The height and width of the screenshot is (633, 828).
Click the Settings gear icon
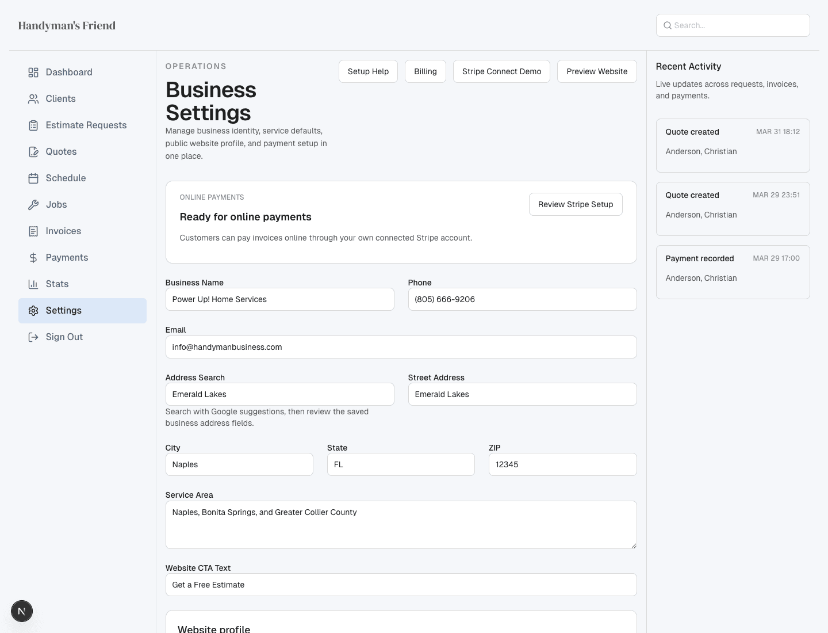click(33, 311)
